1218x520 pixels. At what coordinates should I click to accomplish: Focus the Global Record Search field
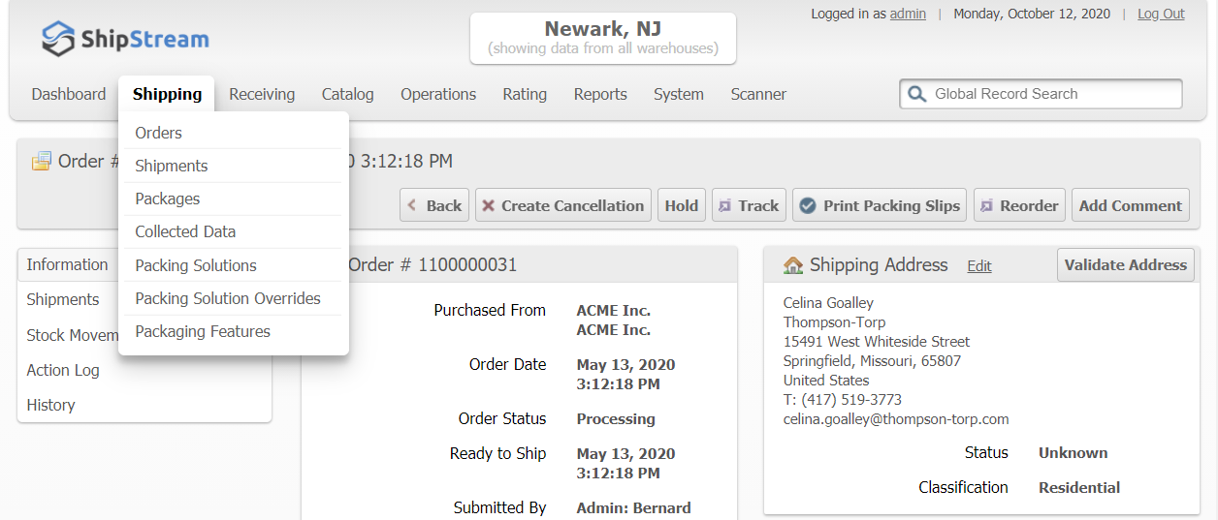pos(1052,94)
